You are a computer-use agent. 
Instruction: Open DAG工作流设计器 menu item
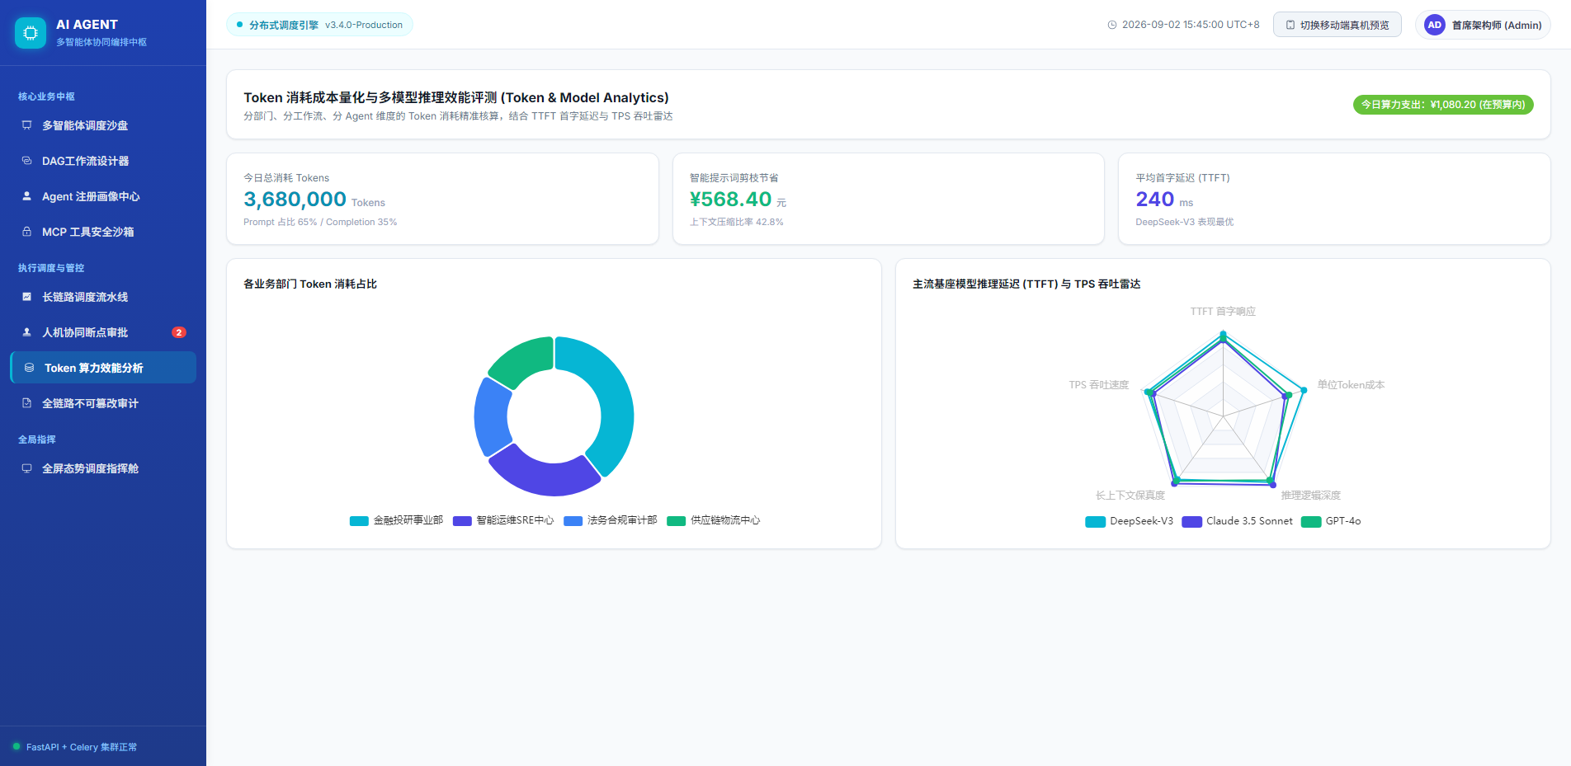[103, 161]
